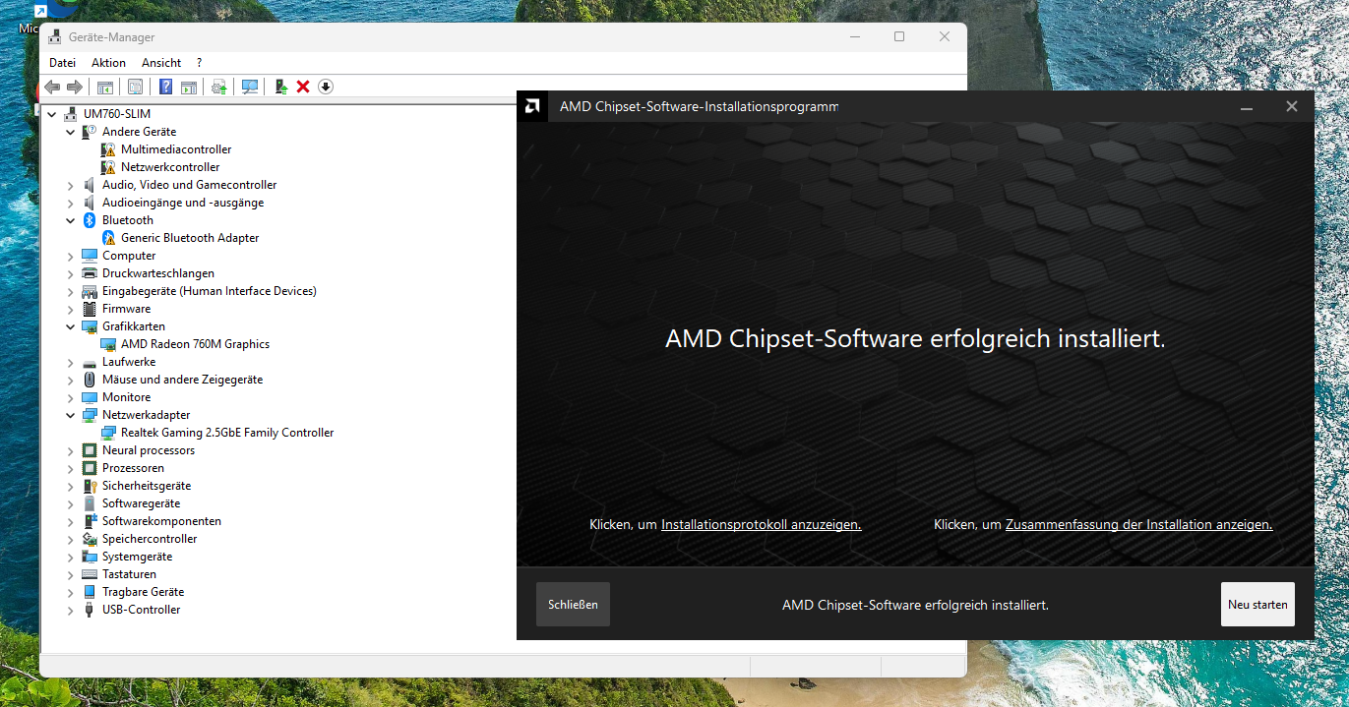Viewport: 1349px width, 707px height.
Task: Expand Audio, Video und Gamecontroller
Action: click(71, 185)
